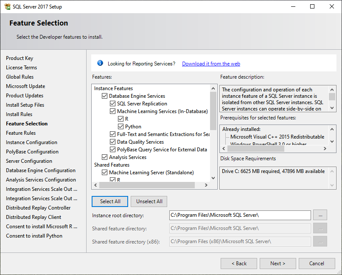Click the blue information icon
Viewport: 342px width, 275px height.
point(100,63)
